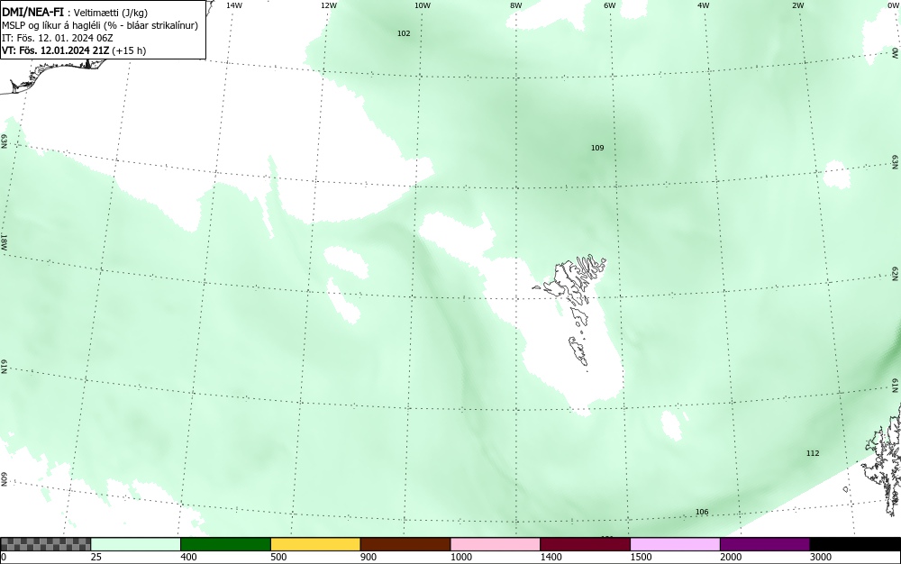Select the "0W" longitude label
This screenshot has width=901, height=564.
[892, 5]
